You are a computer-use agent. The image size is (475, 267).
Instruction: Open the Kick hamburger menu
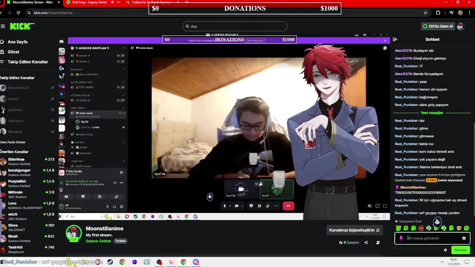[3, 26]
